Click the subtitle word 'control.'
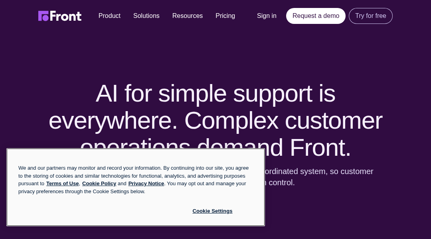This screenshot has height=239, width=431. coord(281,182)
